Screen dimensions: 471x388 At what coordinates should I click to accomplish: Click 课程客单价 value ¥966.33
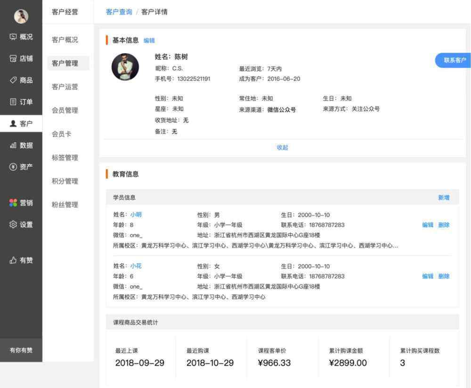(x=274, y=363)
